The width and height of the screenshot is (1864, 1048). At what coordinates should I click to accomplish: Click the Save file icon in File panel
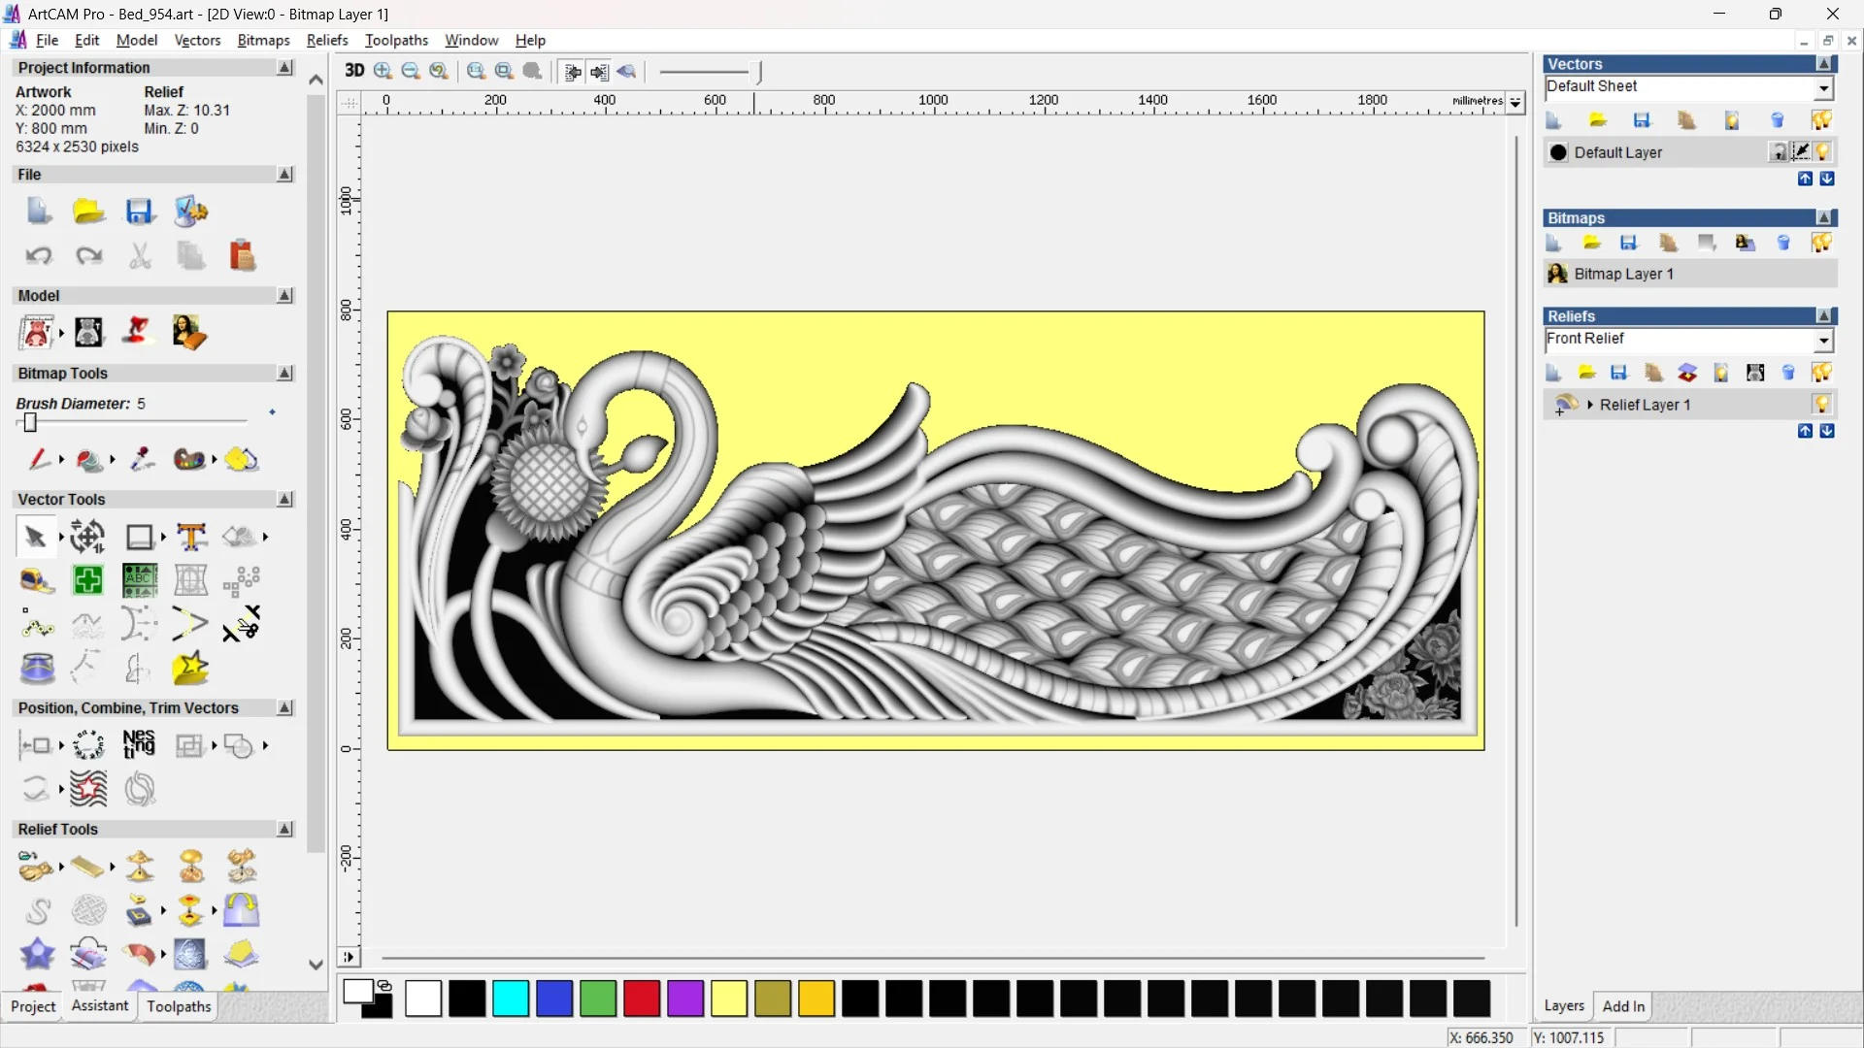[x=140, y=212]
